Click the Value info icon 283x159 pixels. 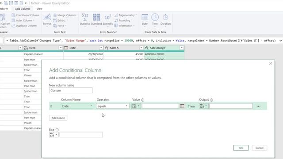[x=142, y=100]
